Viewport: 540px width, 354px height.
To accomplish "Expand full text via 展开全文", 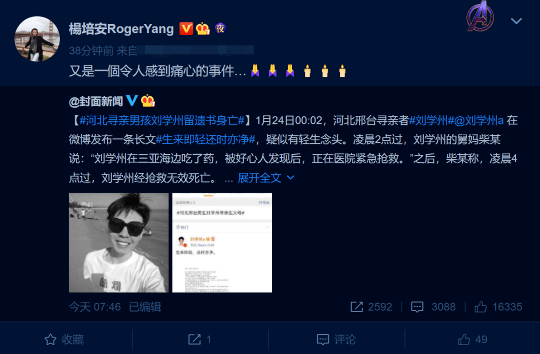I will pyautogui.click(x=259, y=178).
